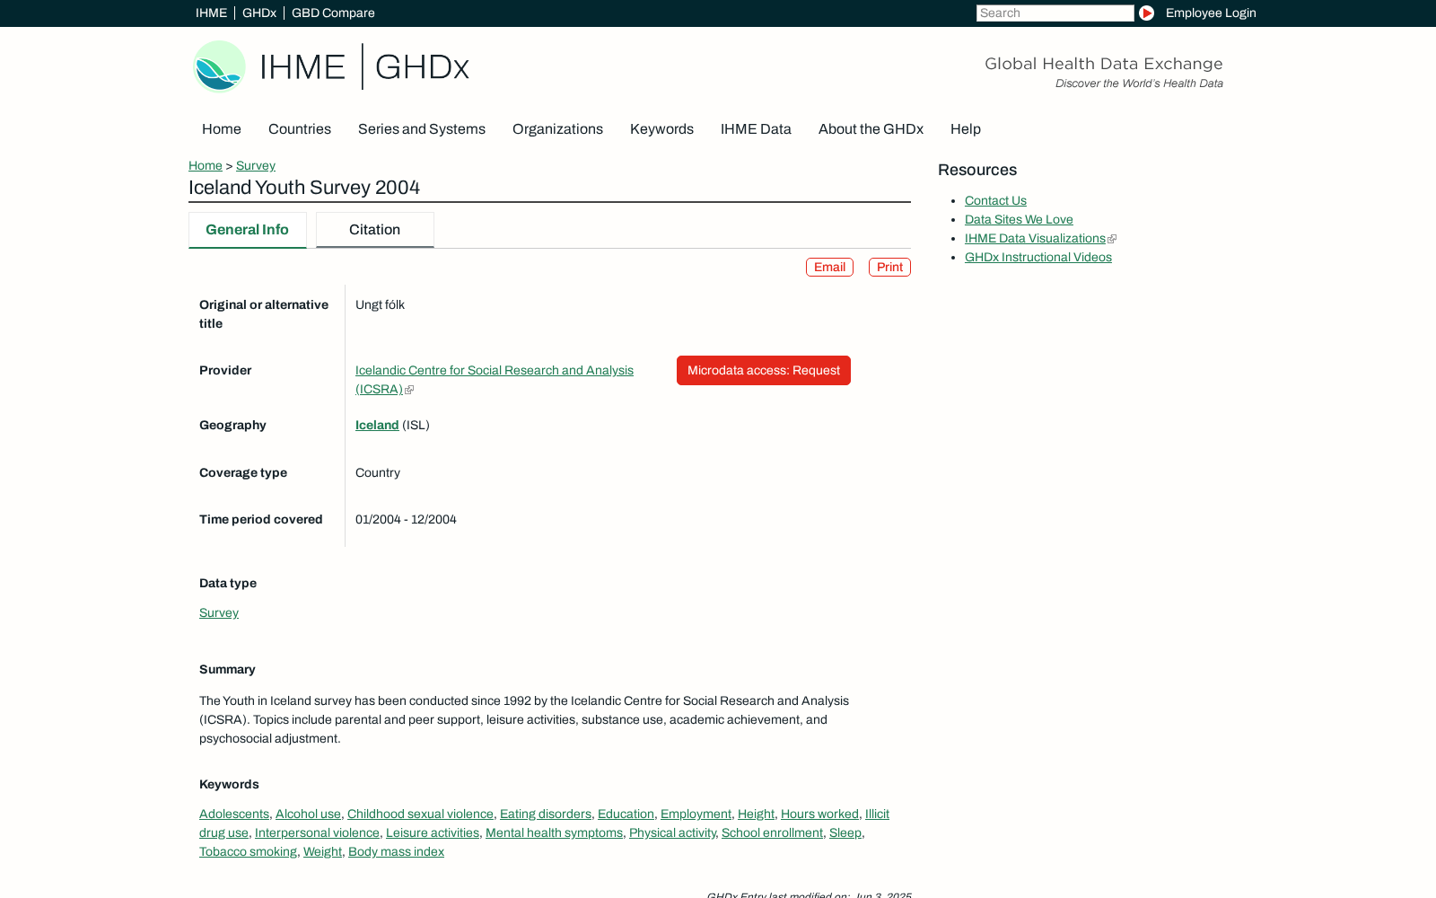Image resolution: width=1436 pixels, height=898 pixels.
Task: Click the Tobacco smoking keyword
Action: [248, 851]
